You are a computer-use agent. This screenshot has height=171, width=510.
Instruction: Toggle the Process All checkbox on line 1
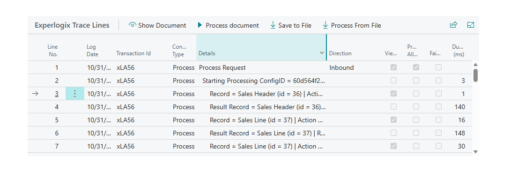pyautogui.click(x=416, y=67)
